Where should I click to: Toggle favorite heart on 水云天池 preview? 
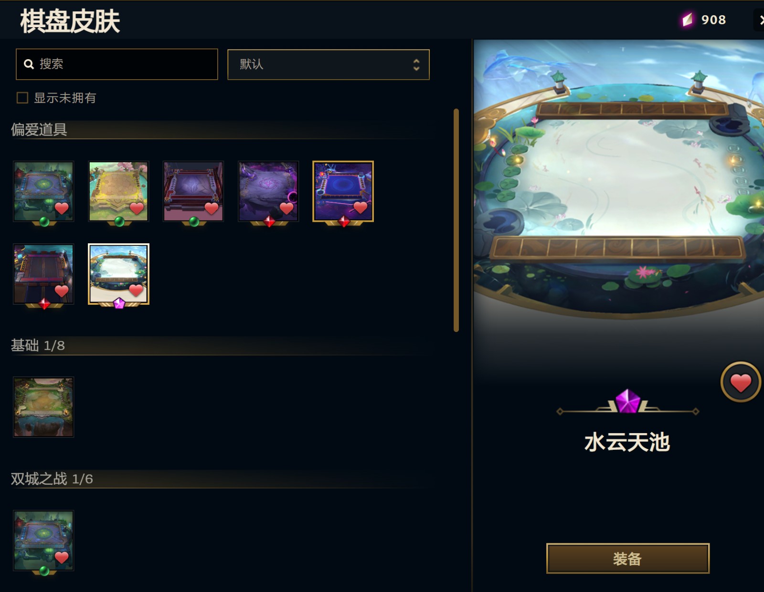(x=741, y=382)
